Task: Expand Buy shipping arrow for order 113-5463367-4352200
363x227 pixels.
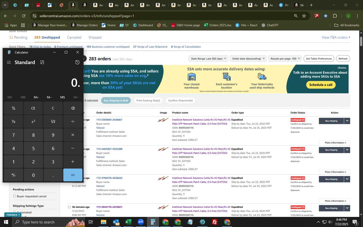Action: click(347, 150)
